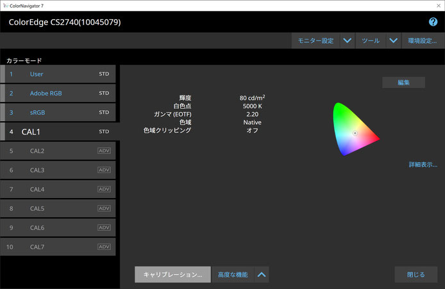
Task: Click the STD badge on sRGB row
Action: click(x=104, y=112)
